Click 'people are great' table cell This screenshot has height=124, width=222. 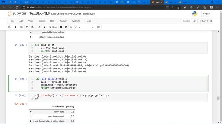[x=56, y=116]
